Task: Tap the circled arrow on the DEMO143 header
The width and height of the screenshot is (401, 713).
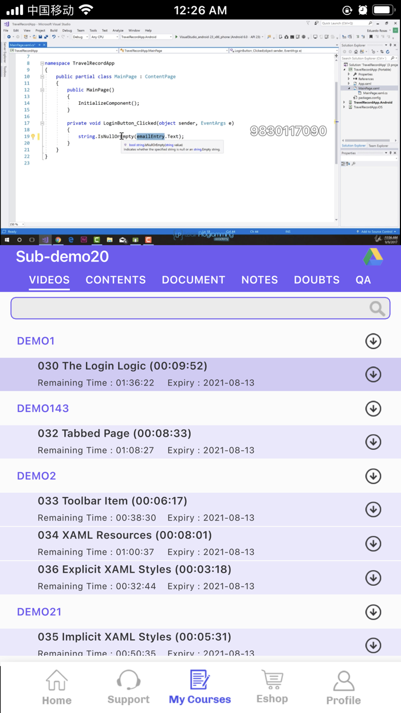Action: point(373,409)
